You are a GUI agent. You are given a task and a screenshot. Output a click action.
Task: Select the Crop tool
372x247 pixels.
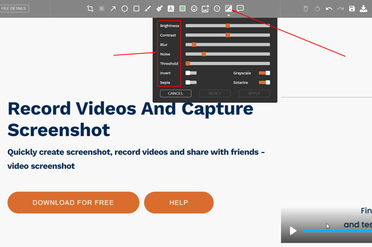pos(90,9)
